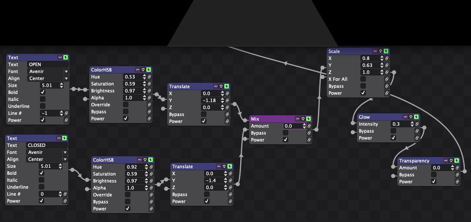Collapse the CLOSED Text node with minus icon
Image resolution: width=471 pixels, height=222 pixels.
[59, 138]
